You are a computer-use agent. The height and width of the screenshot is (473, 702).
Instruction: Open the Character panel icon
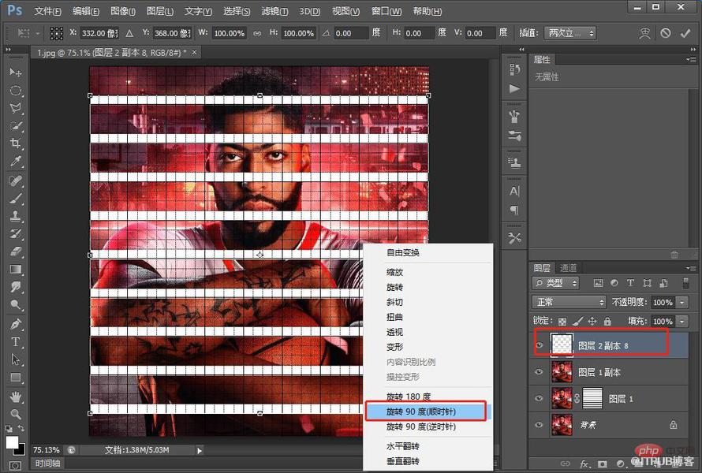[x=514, y=192]
